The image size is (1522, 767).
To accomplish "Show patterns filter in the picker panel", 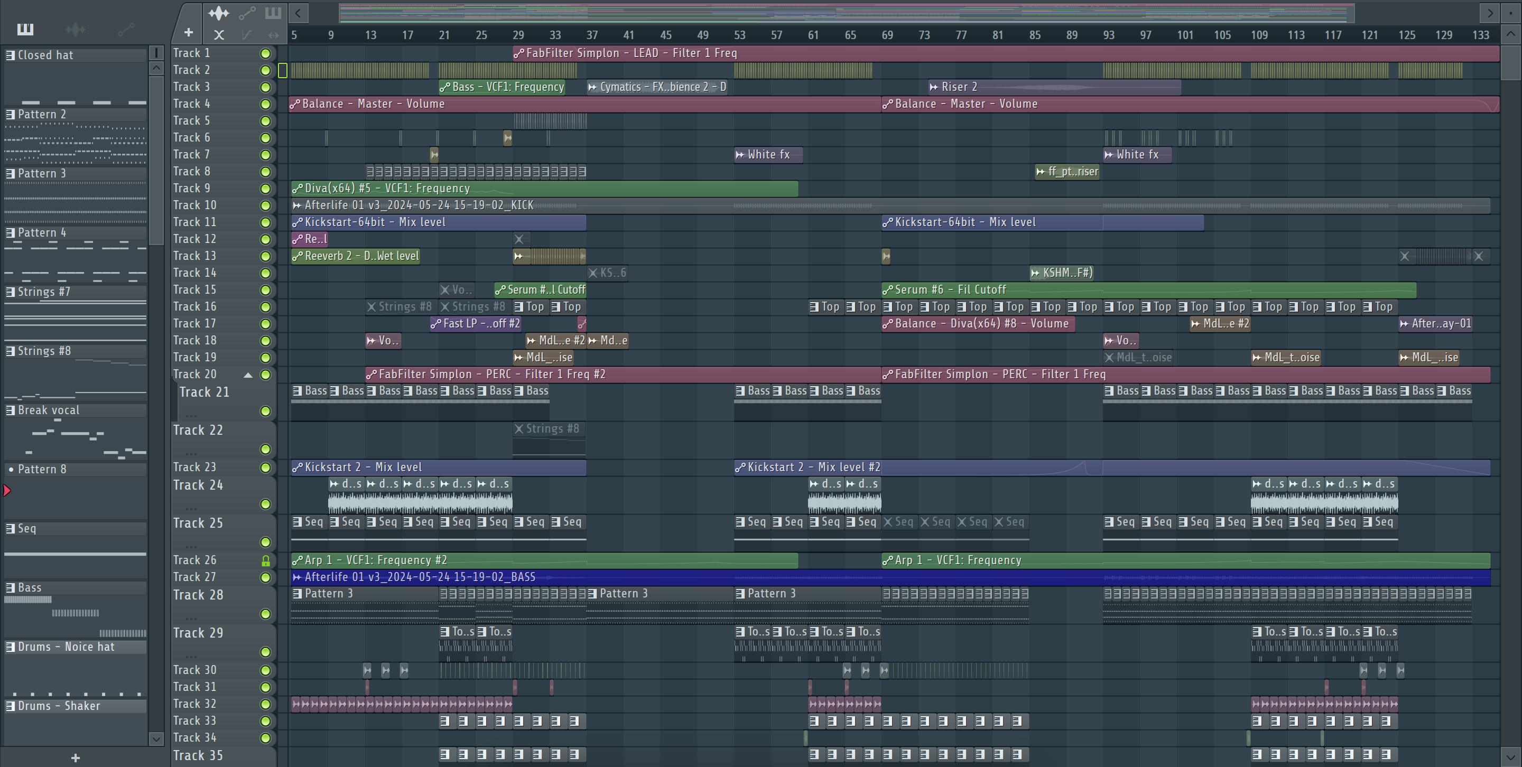I will pyautogui.click(x=25, y=29).
